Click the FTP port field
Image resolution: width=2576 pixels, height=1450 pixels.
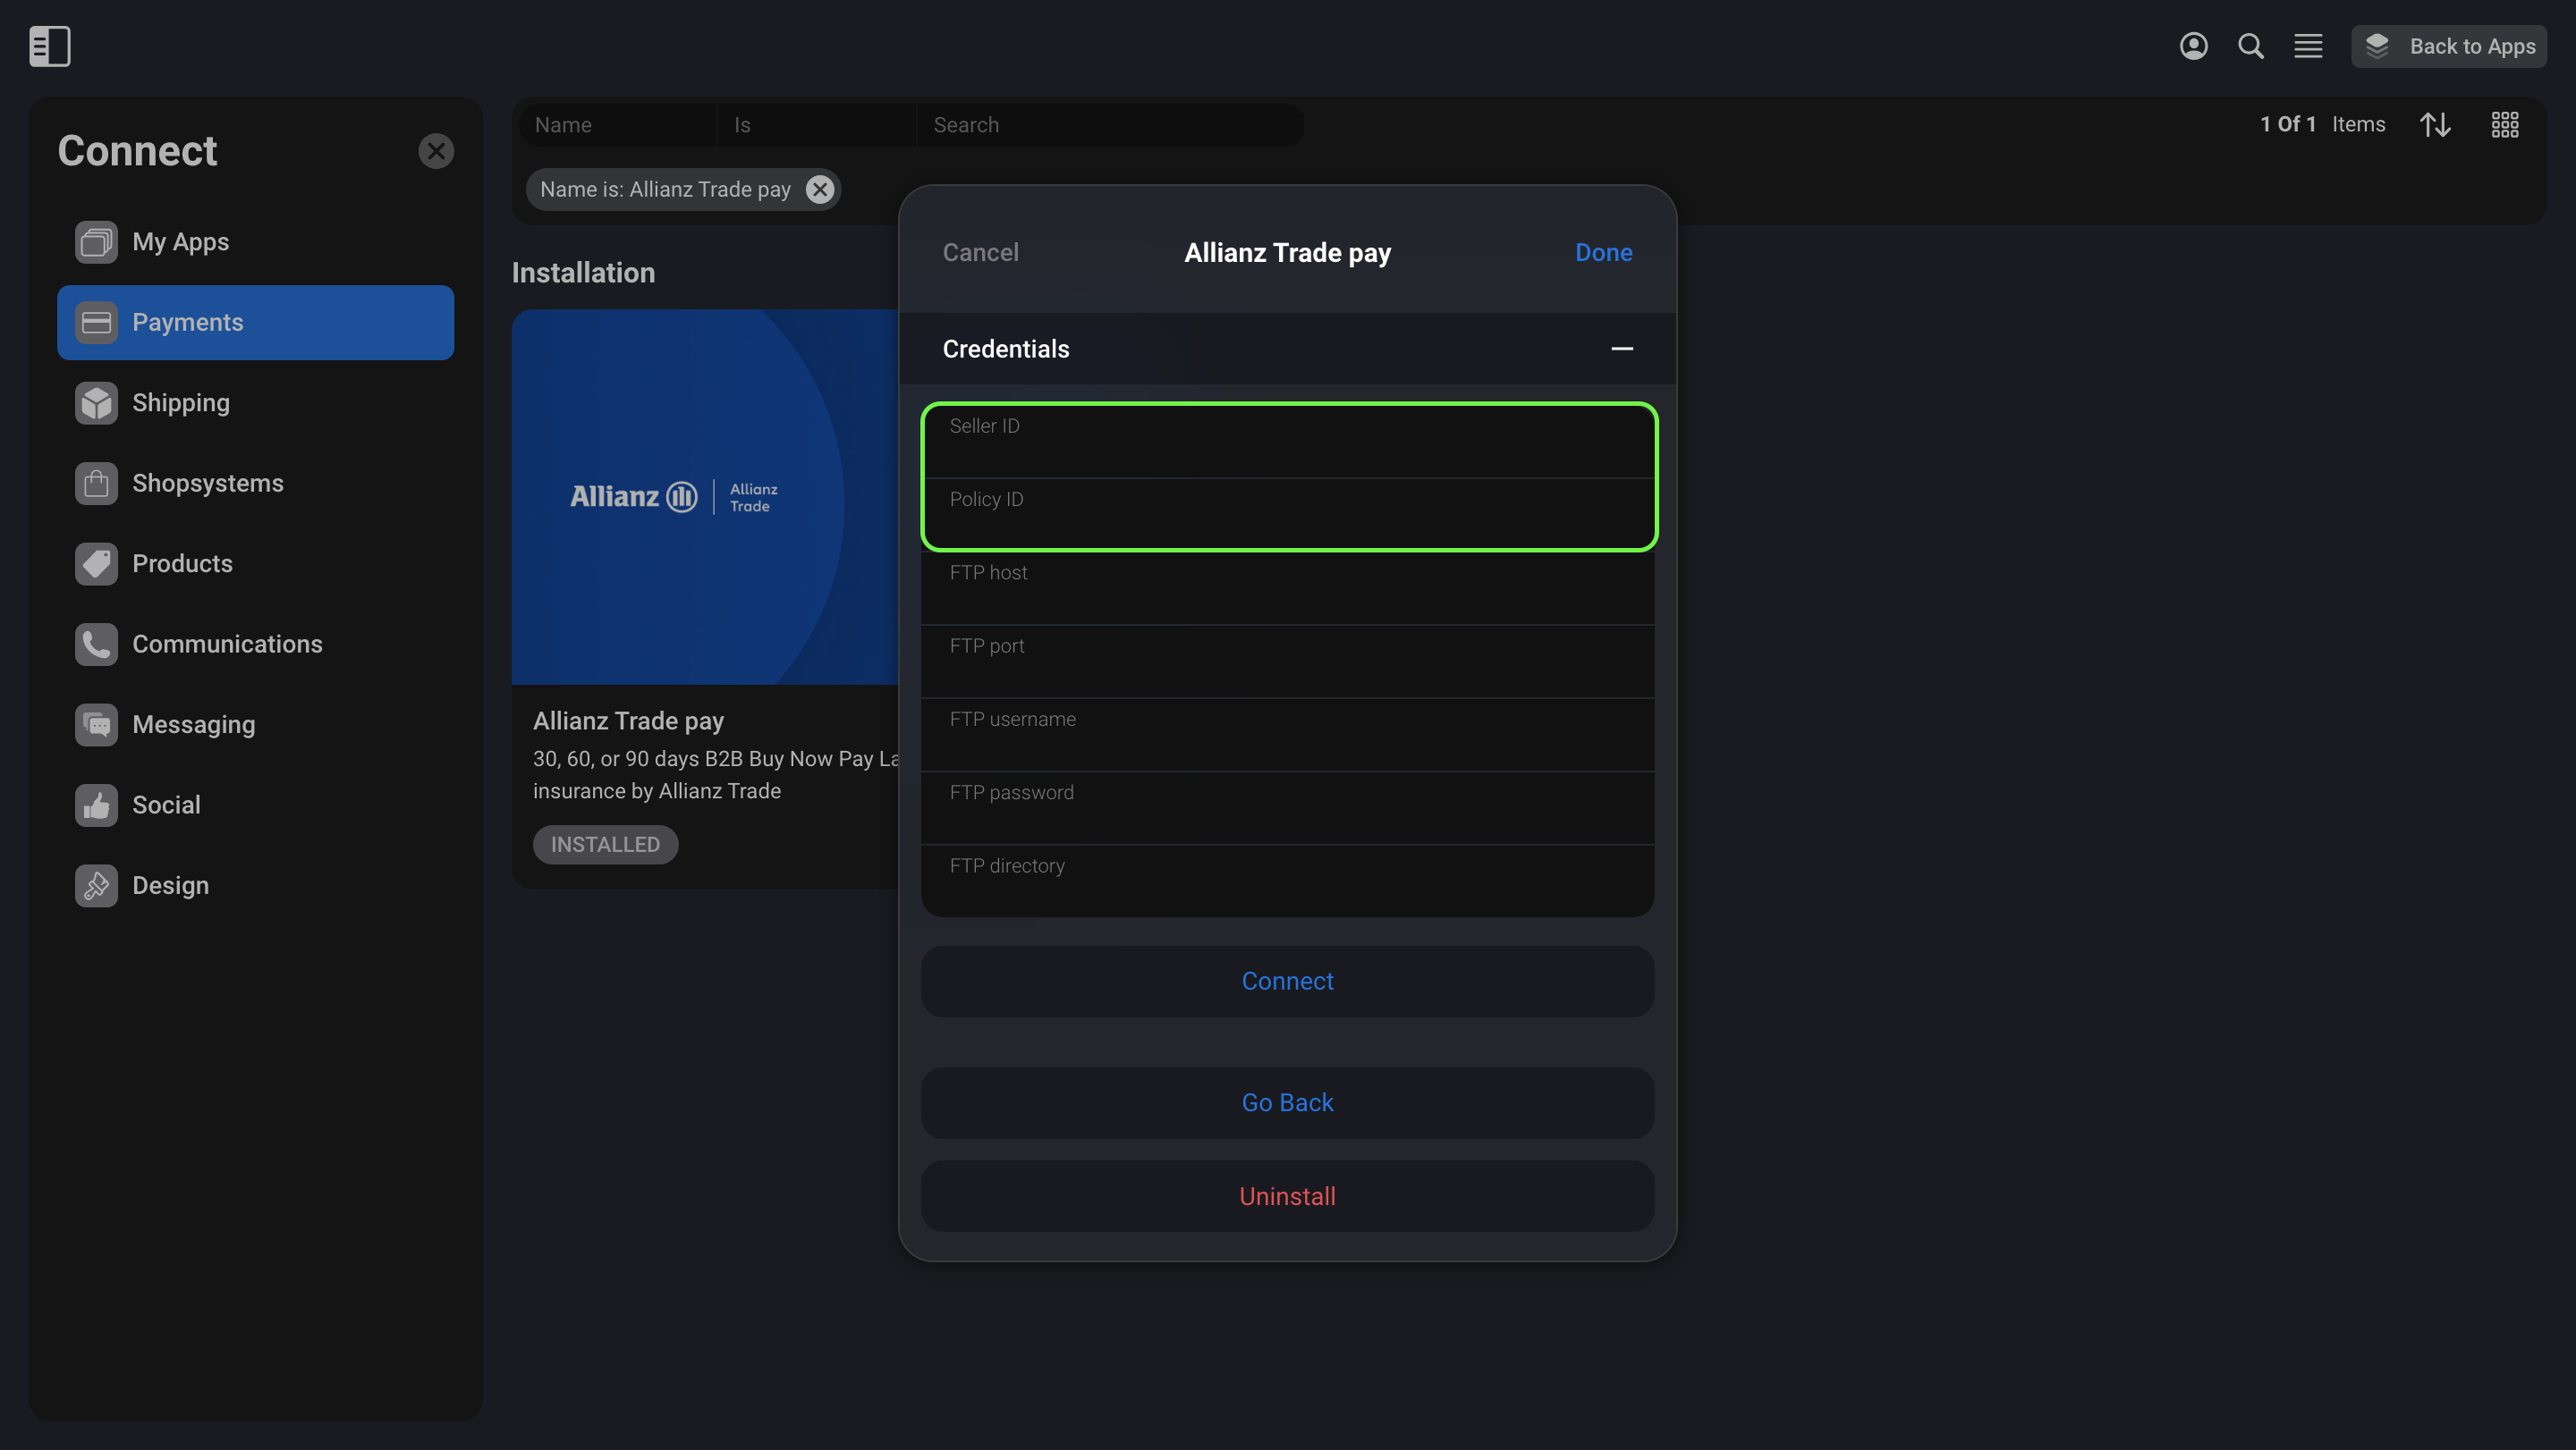pyautogui.click(x=1287, y=661)
